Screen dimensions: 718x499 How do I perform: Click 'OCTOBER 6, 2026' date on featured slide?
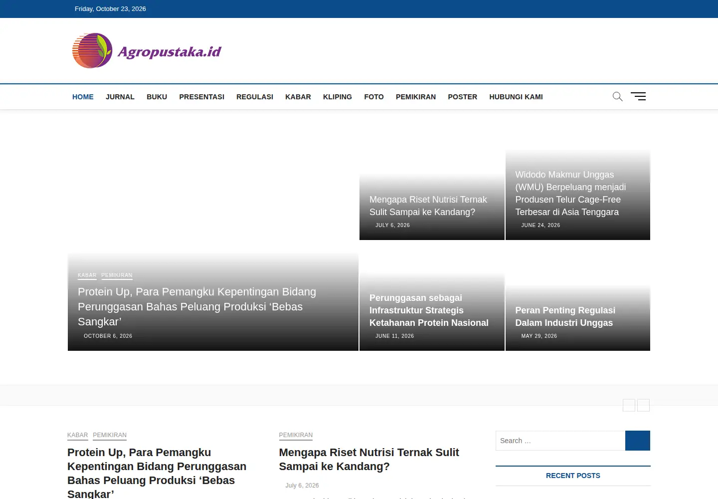coord(108,336)
